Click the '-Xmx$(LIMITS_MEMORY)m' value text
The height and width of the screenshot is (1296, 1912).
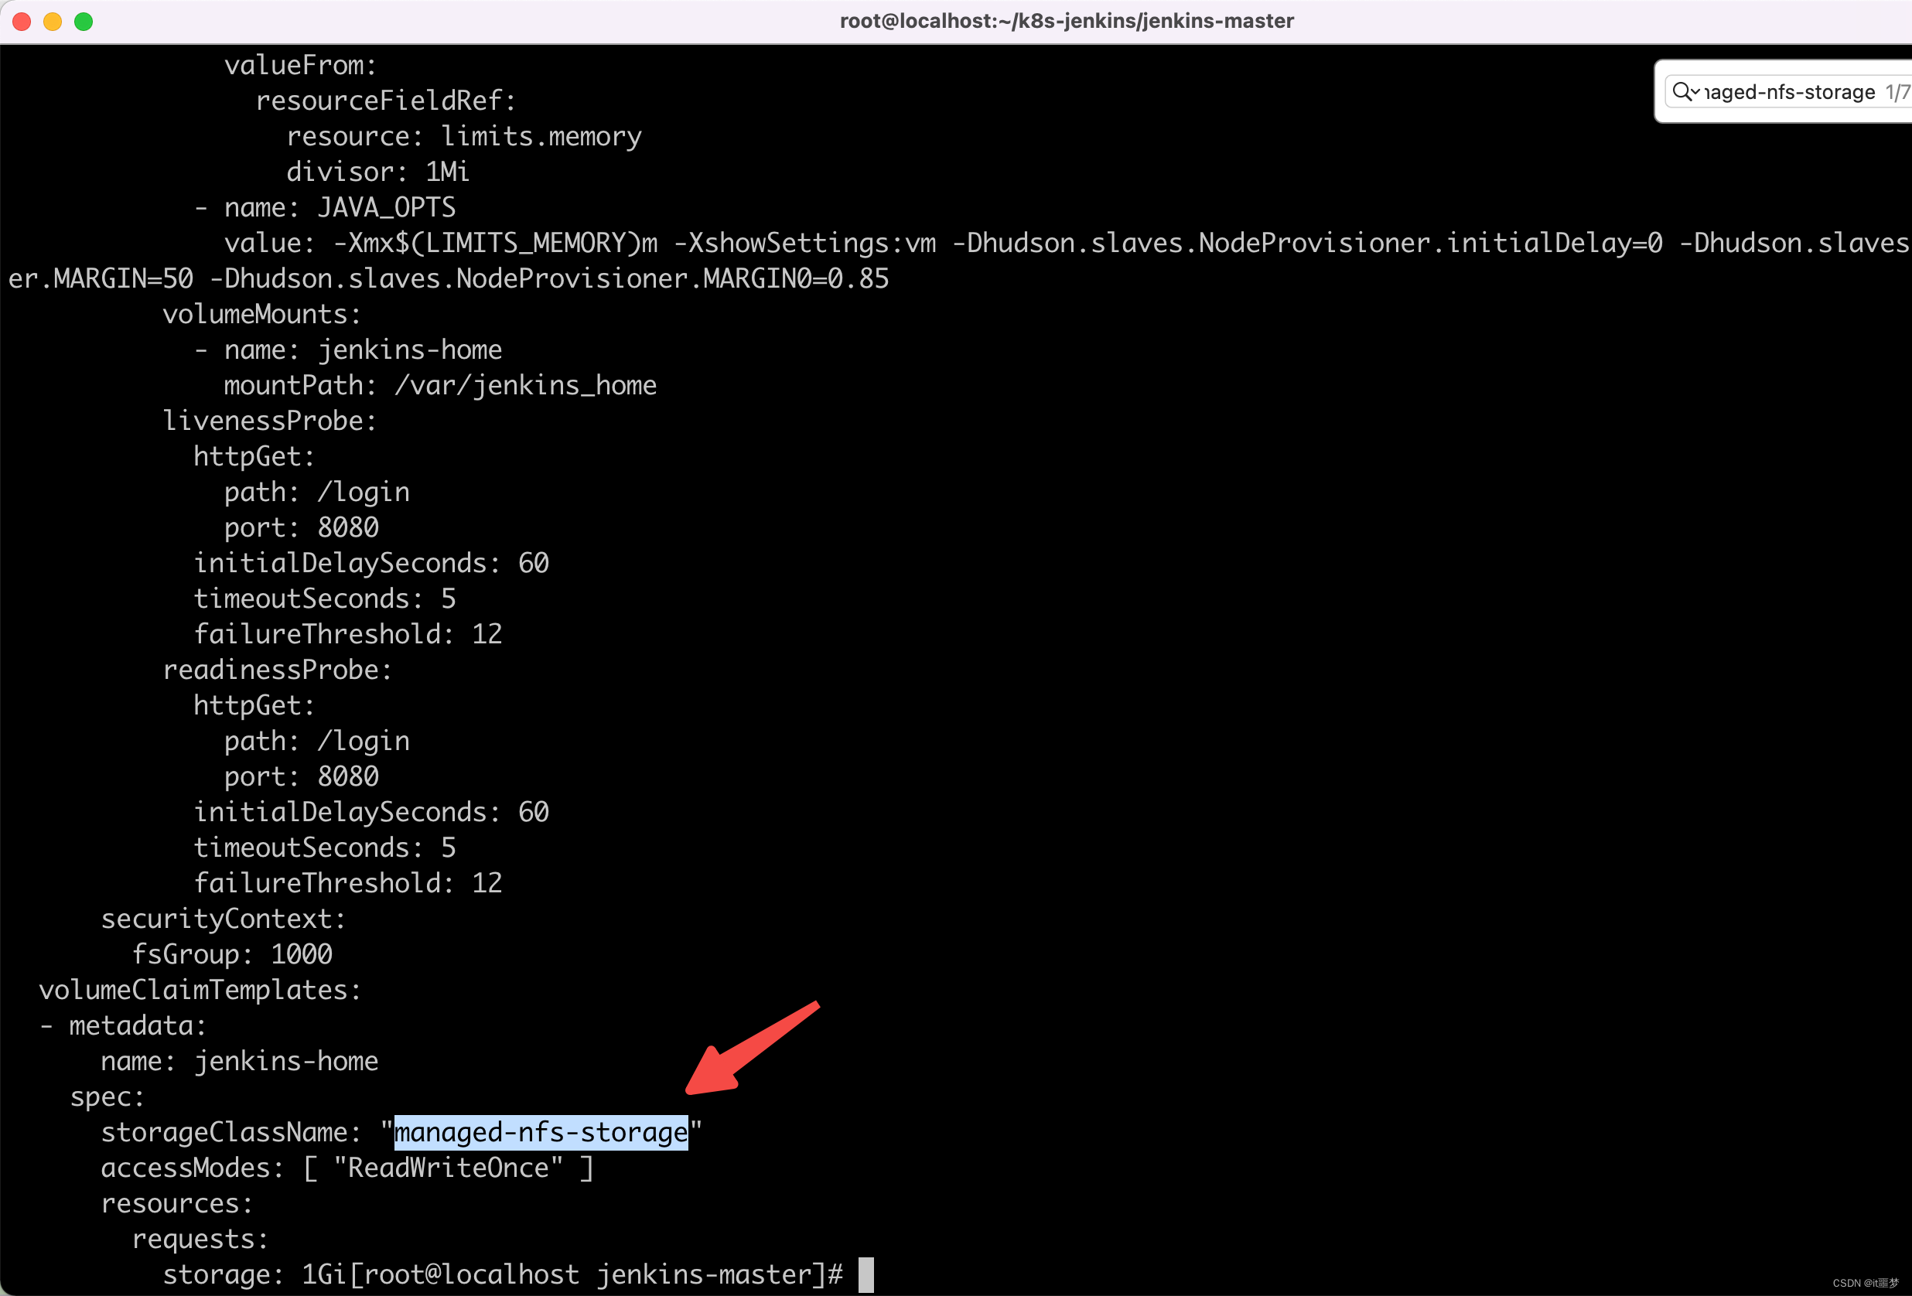click(495, 244)
